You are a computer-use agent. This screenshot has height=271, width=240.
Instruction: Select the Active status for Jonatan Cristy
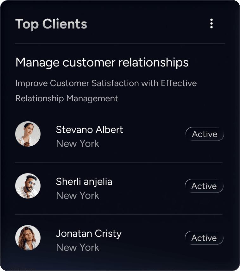coord(204,238)
